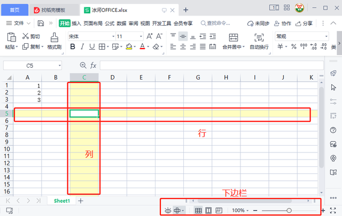The width and height of the screenshot is (342, 216).
Task: Click the zoom slider handle
Action: [x=289, y=210]
